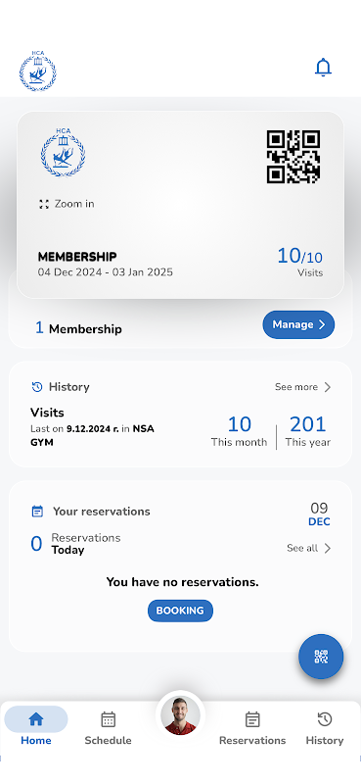The image size is (361, 784).
Task: Tap the 09 DEC date indicator
Action: (x=319, y=514)
